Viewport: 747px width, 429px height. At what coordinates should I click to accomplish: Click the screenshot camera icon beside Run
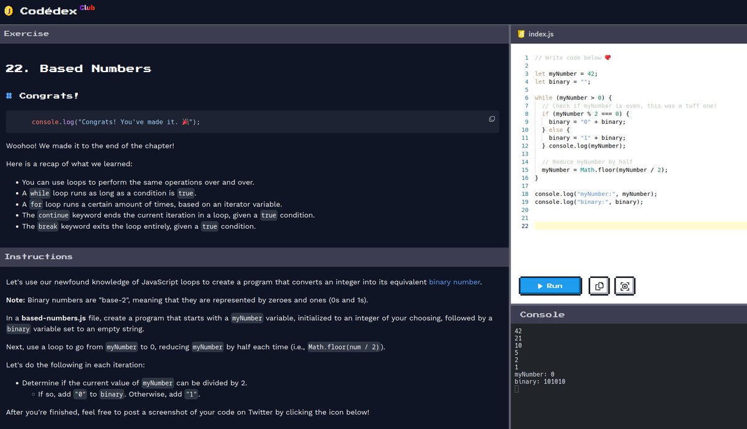(624, 285)
